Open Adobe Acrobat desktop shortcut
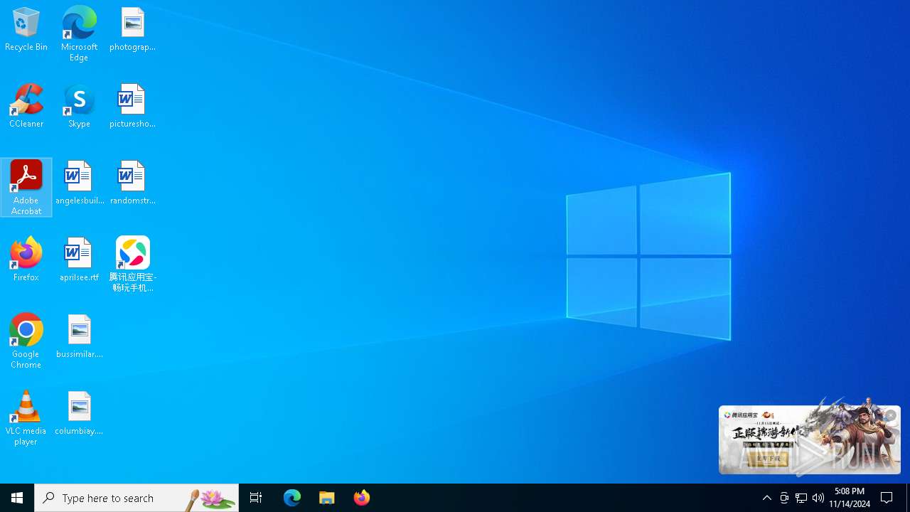The width and height of the screenshot is (910, 512). (x=26, y=188)
